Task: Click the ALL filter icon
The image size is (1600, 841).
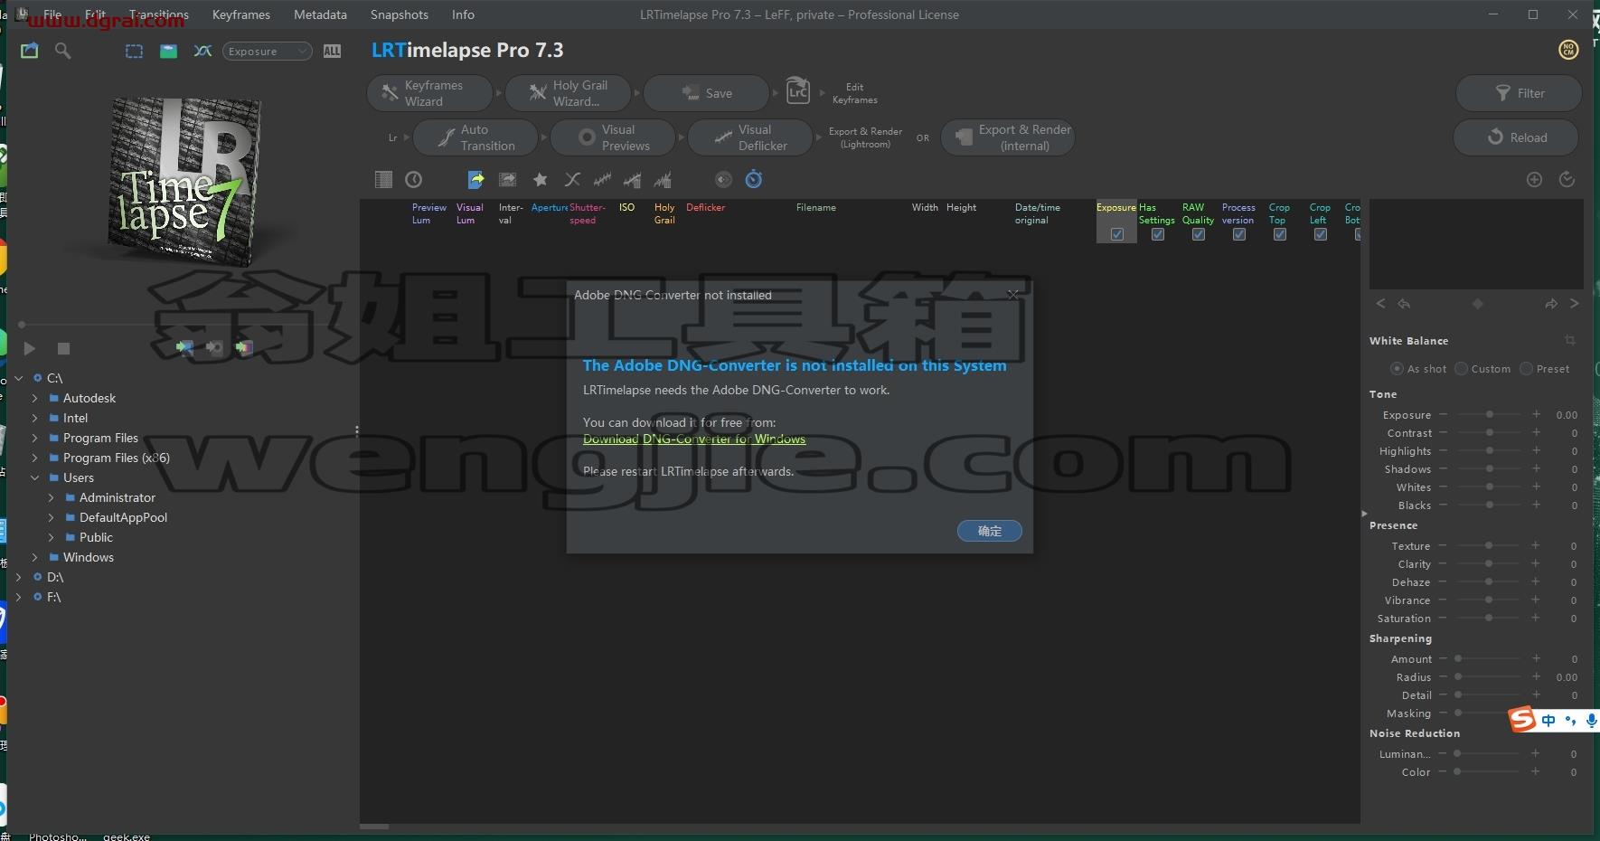Action: point(333,52)
